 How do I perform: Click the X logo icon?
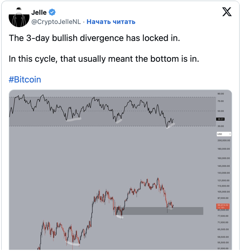pyautogui.click(x=227, y=12)
